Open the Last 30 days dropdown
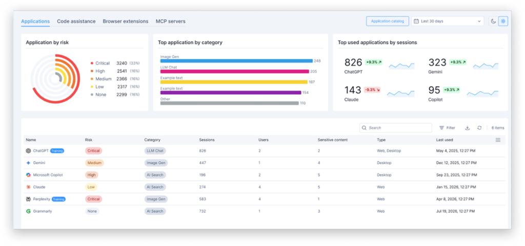Screen dimensions: 525x246 click(448, 21)
